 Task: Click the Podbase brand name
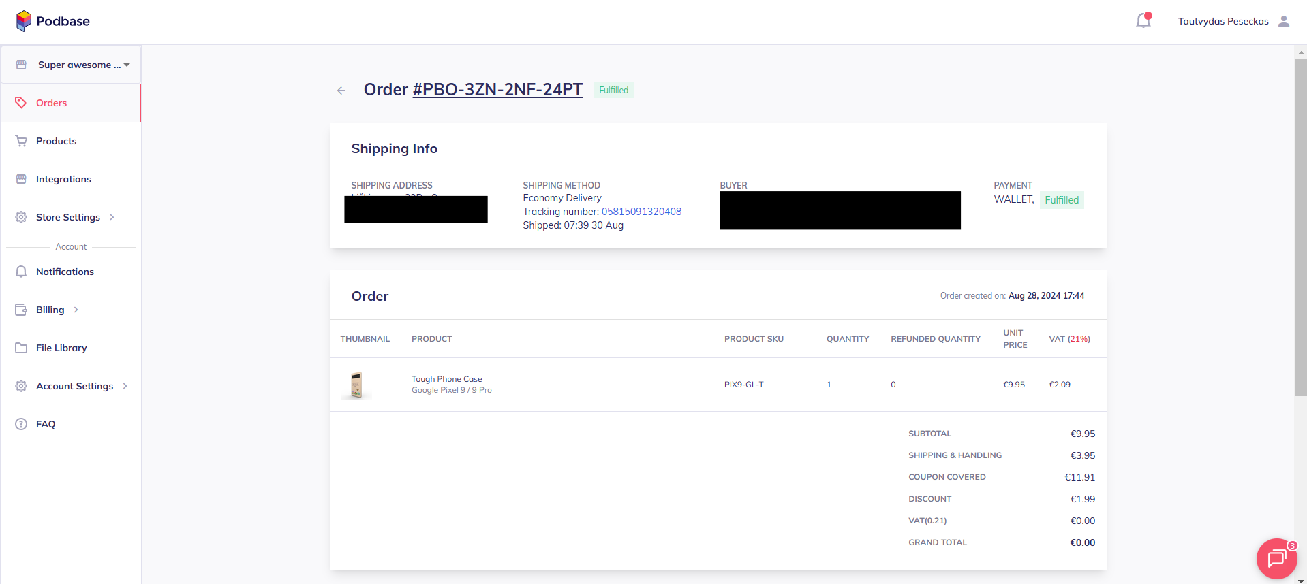coord(63,21)
